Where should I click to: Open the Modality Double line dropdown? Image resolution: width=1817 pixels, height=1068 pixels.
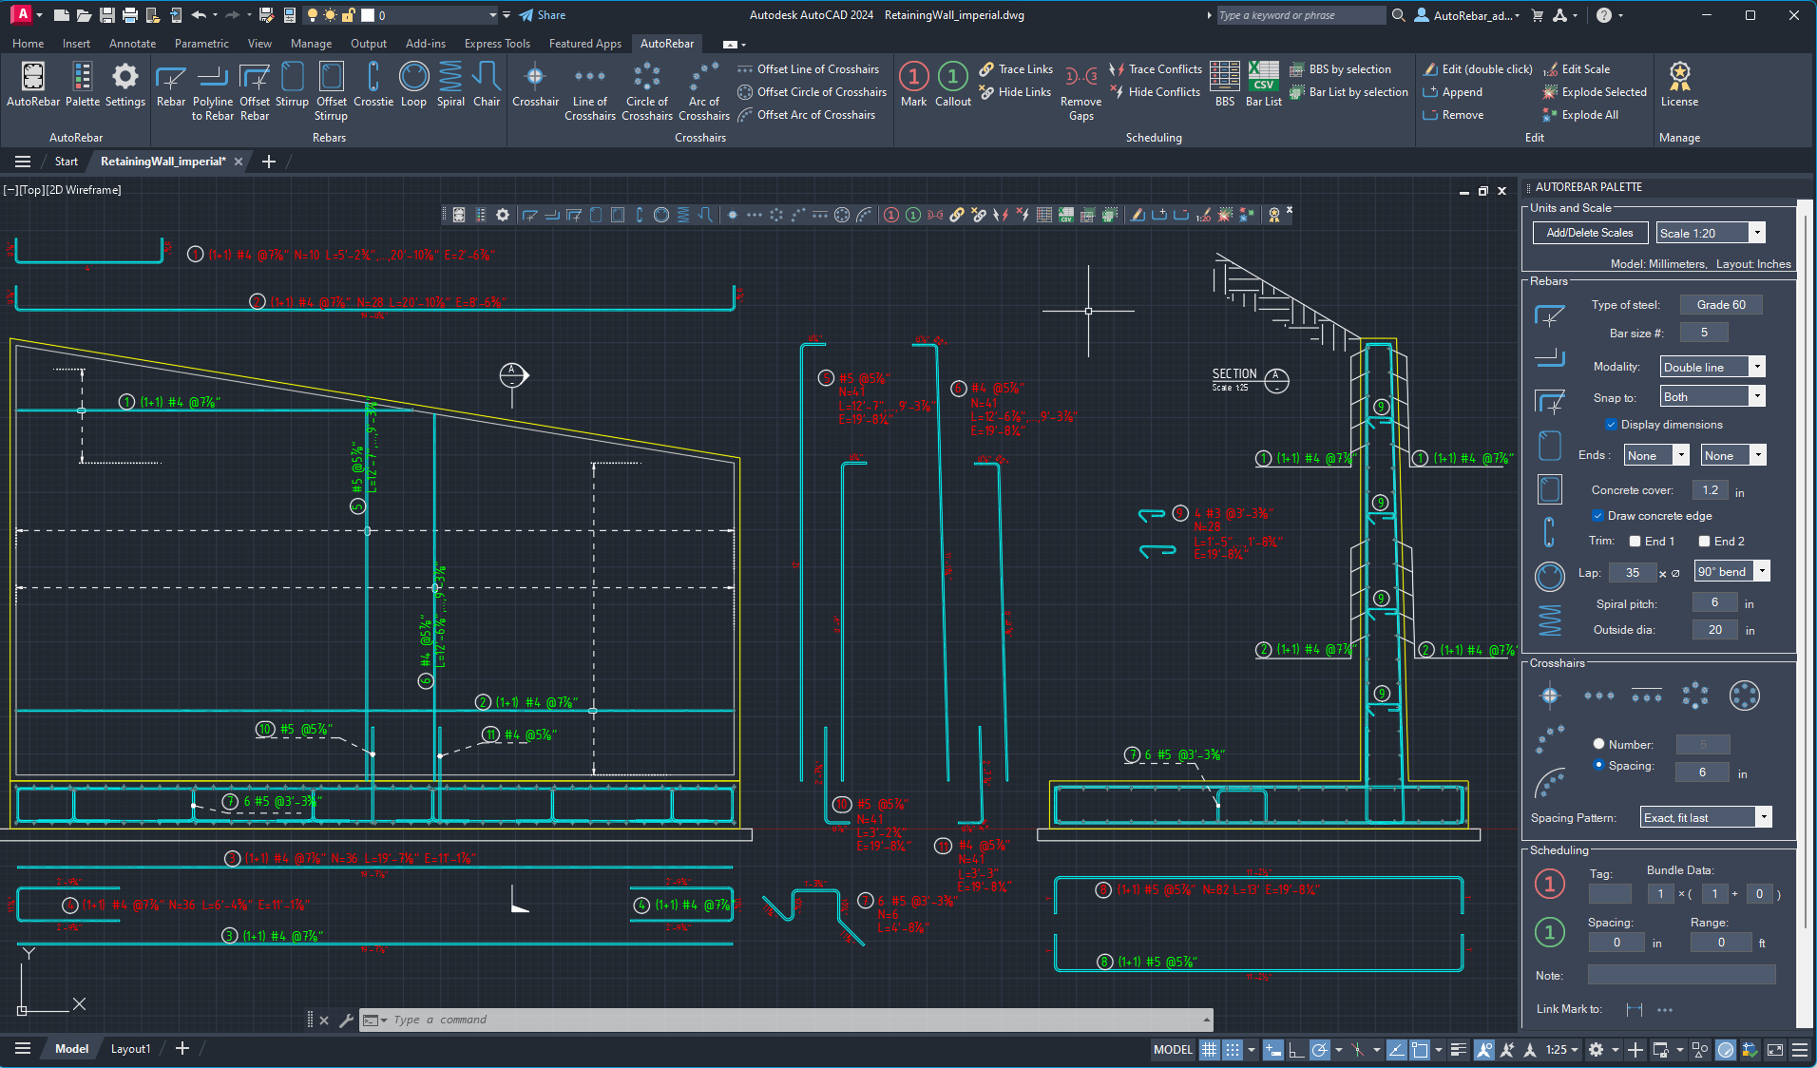click(1757, 367)
